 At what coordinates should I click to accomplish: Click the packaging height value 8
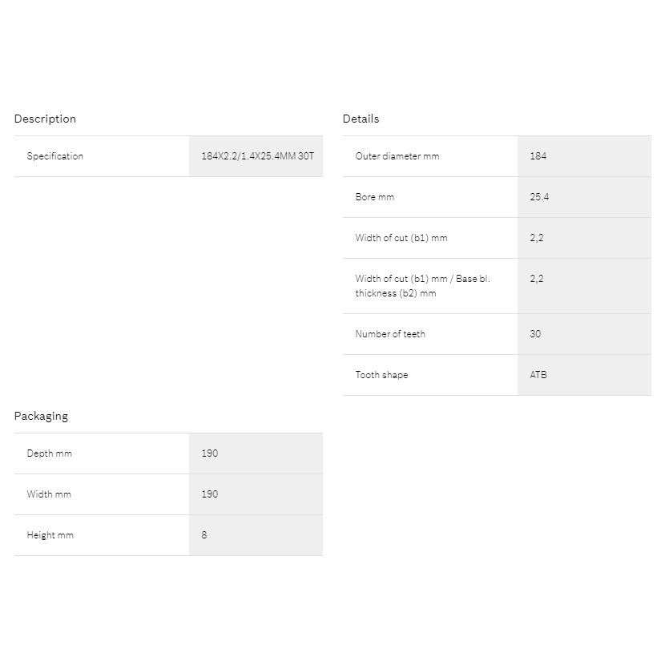pos(204,535)
